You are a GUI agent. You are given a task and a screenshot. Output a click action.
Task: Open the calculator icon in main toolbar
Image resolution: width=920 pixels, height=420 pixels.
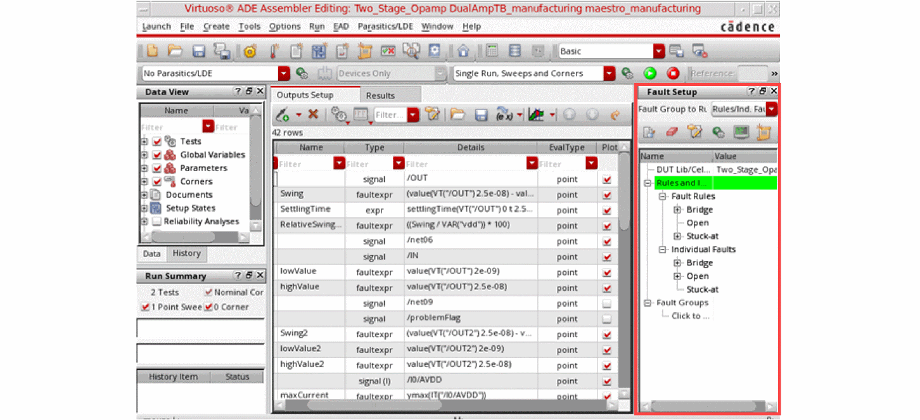click(x=492, y=51)
